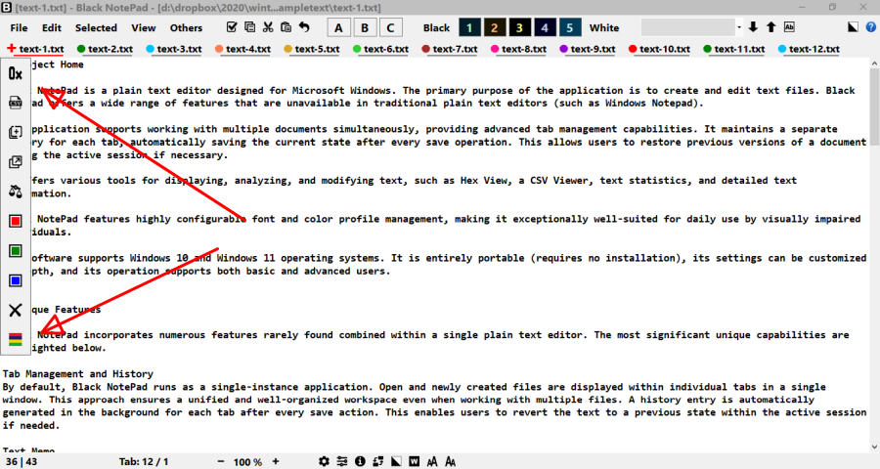Click the down arrow find-next icon
880x469 pixels.
pos(753,27)
